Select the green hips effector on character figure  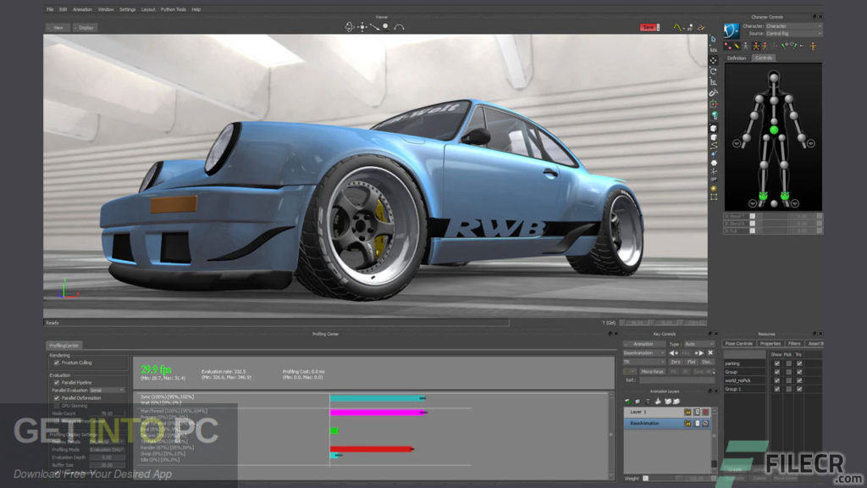point(774,130)
